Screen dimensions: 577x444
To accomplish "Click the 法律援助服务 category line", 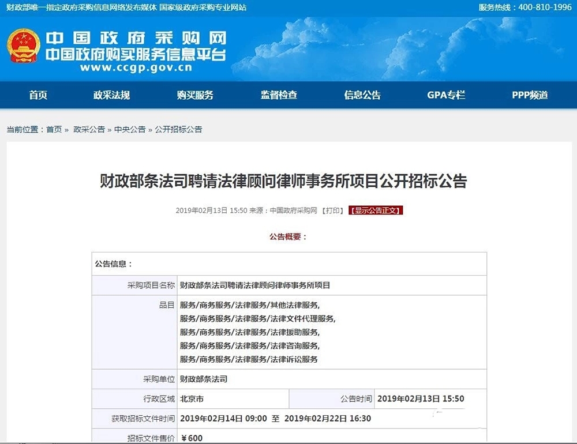I will coord(250,332).
